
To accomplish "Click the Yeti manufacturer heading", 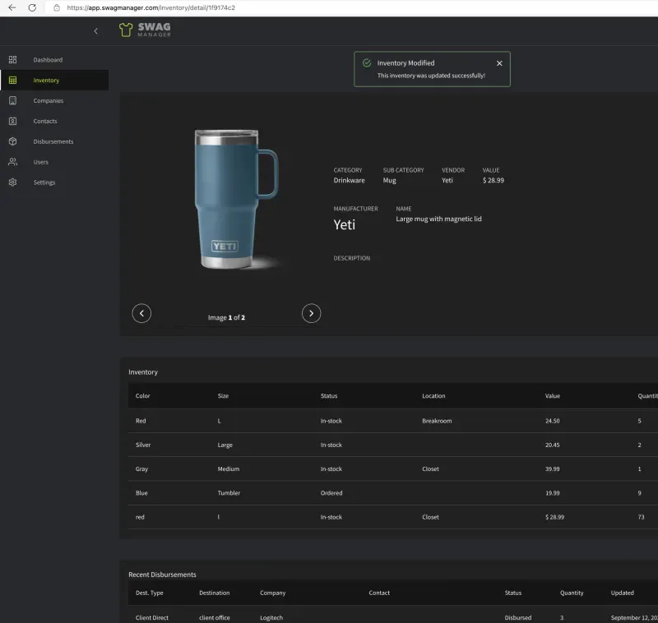I will (x=344, y=224).
